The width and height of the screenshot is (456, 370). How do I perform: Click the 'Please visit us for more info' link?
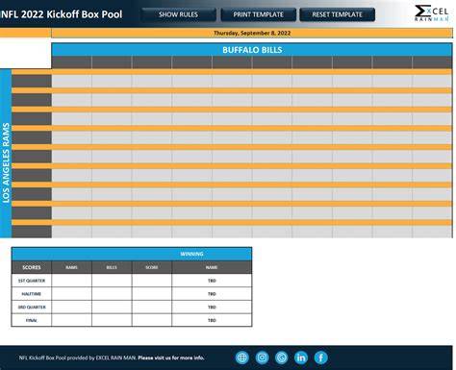click(171, 358)
